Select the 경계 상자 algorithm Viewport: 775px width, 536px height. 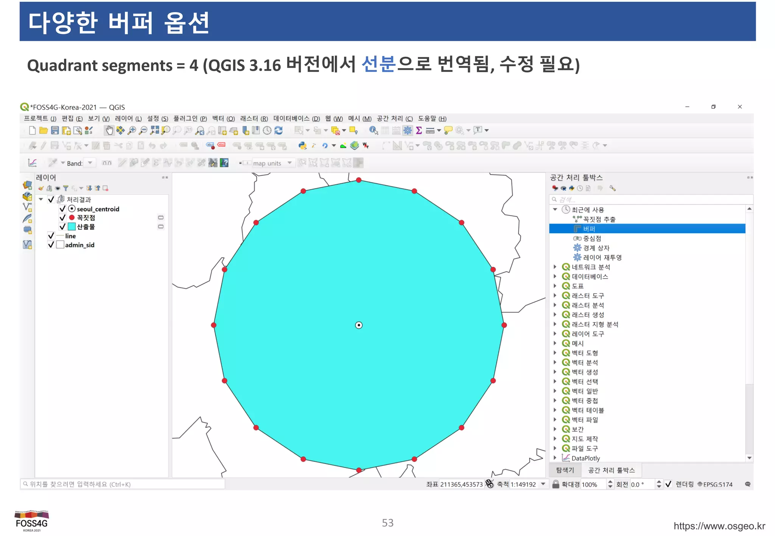pos(596,248)
